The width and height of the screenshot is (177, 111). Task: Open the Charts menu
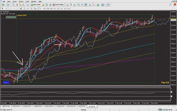click(x=21, y=2)
